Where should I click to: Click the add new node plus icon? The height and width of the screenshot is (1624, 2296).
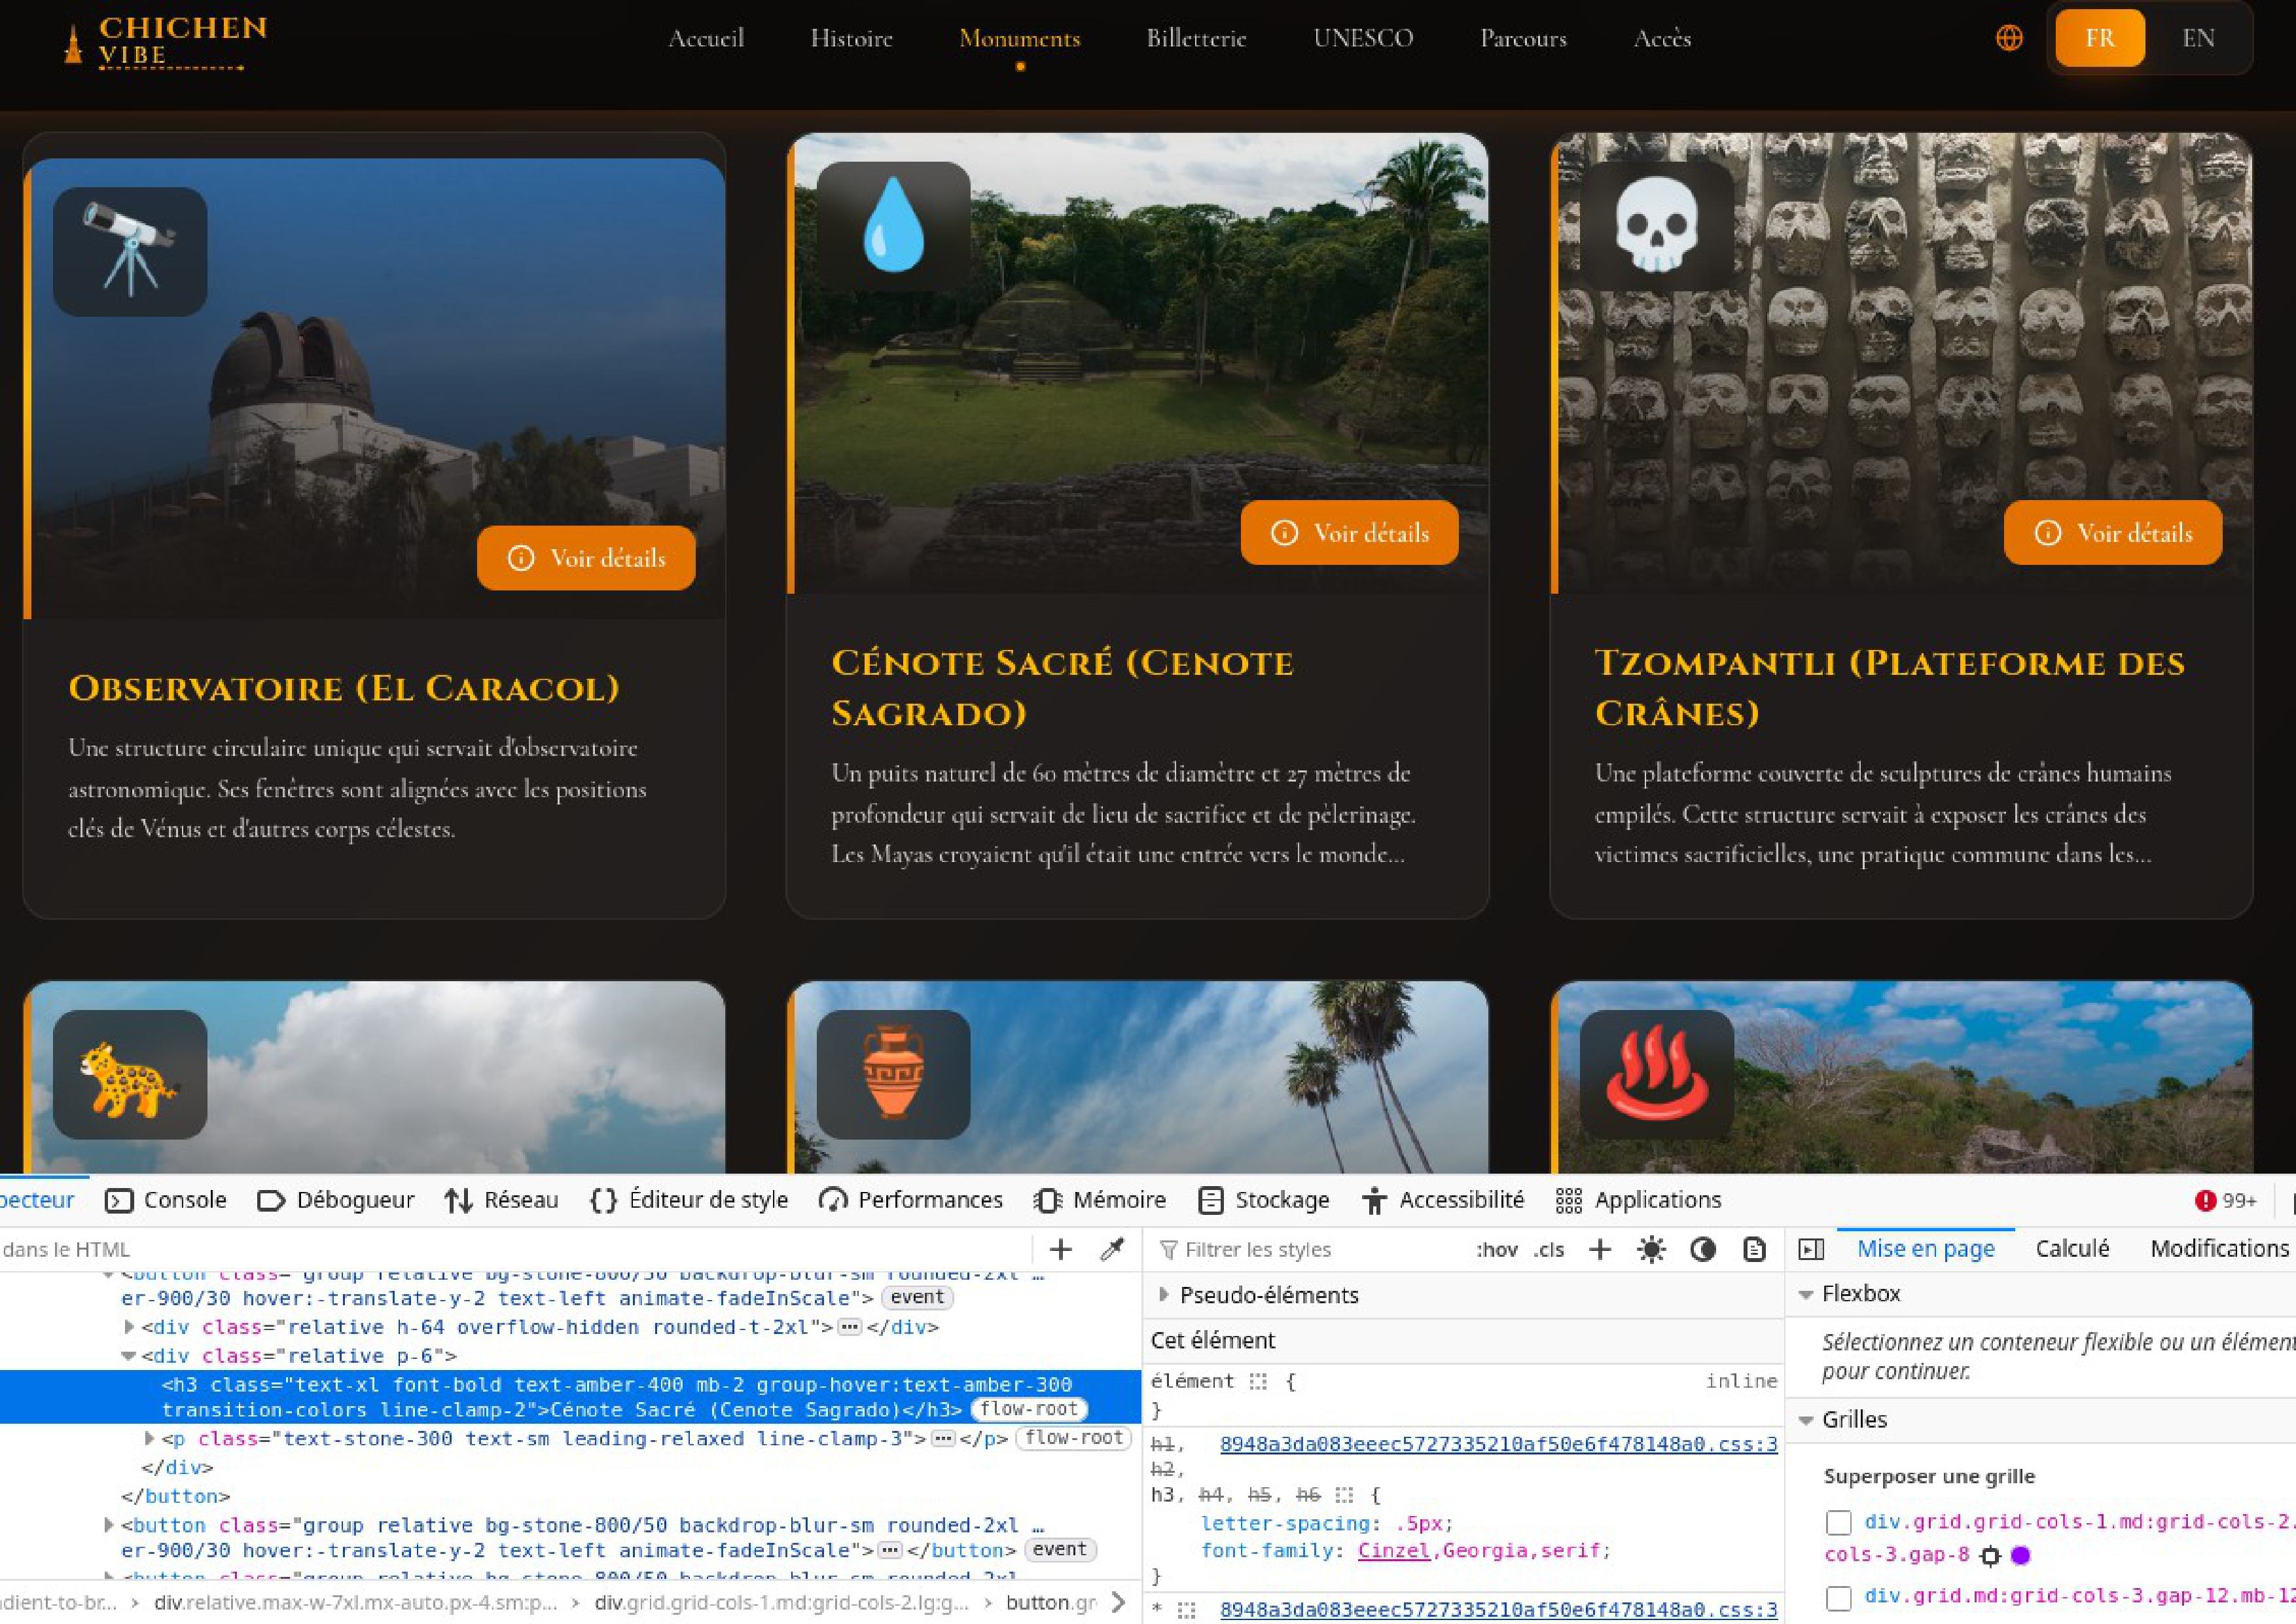(x=1060, y=1249)
